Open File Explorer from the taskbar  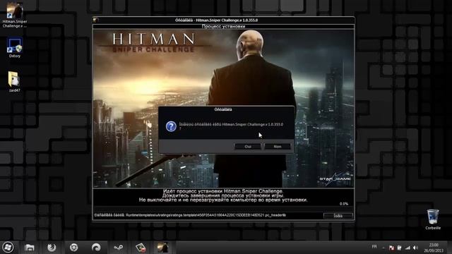(30, 248)
